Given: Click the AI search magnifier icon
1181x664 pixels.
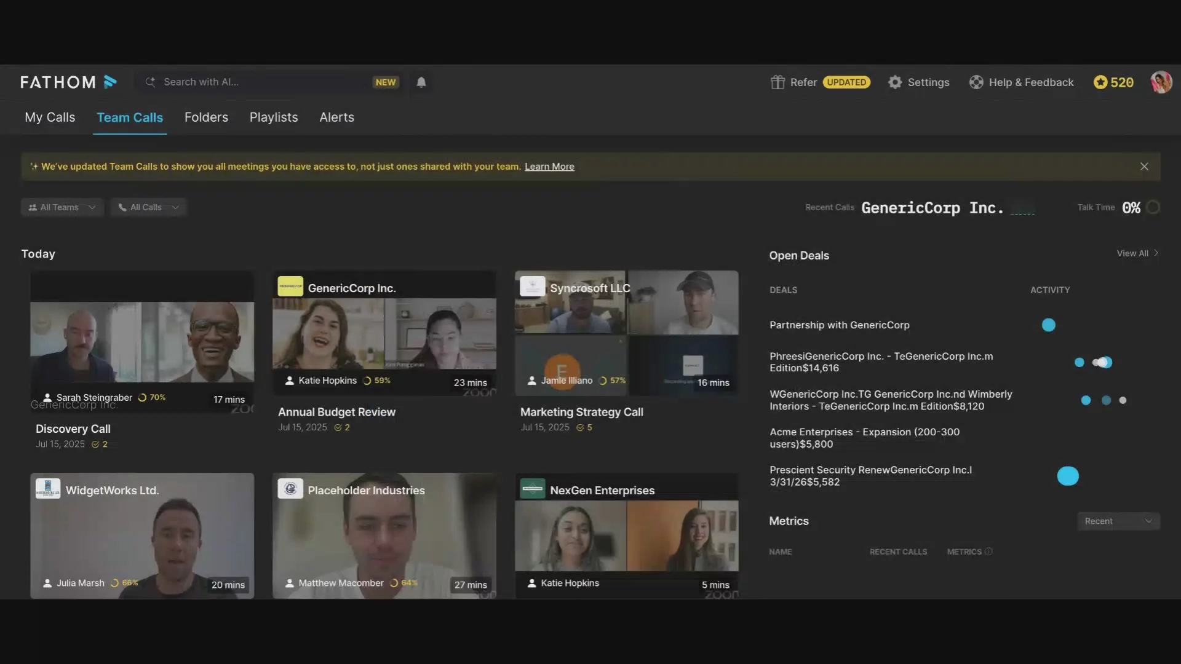Looking at the screenshot, I should pyautogui.click(x=150, y=82).
